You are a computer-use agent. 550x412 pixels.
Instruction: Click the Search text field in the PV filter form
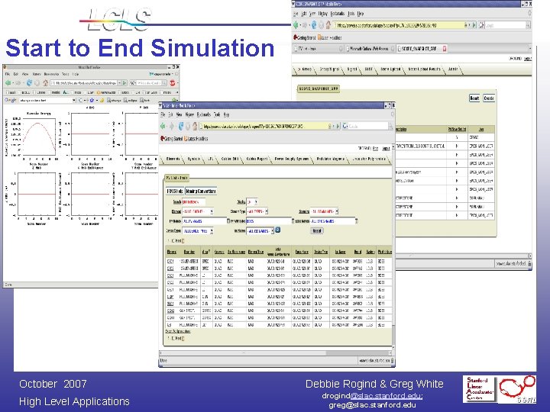pos(193,202)
